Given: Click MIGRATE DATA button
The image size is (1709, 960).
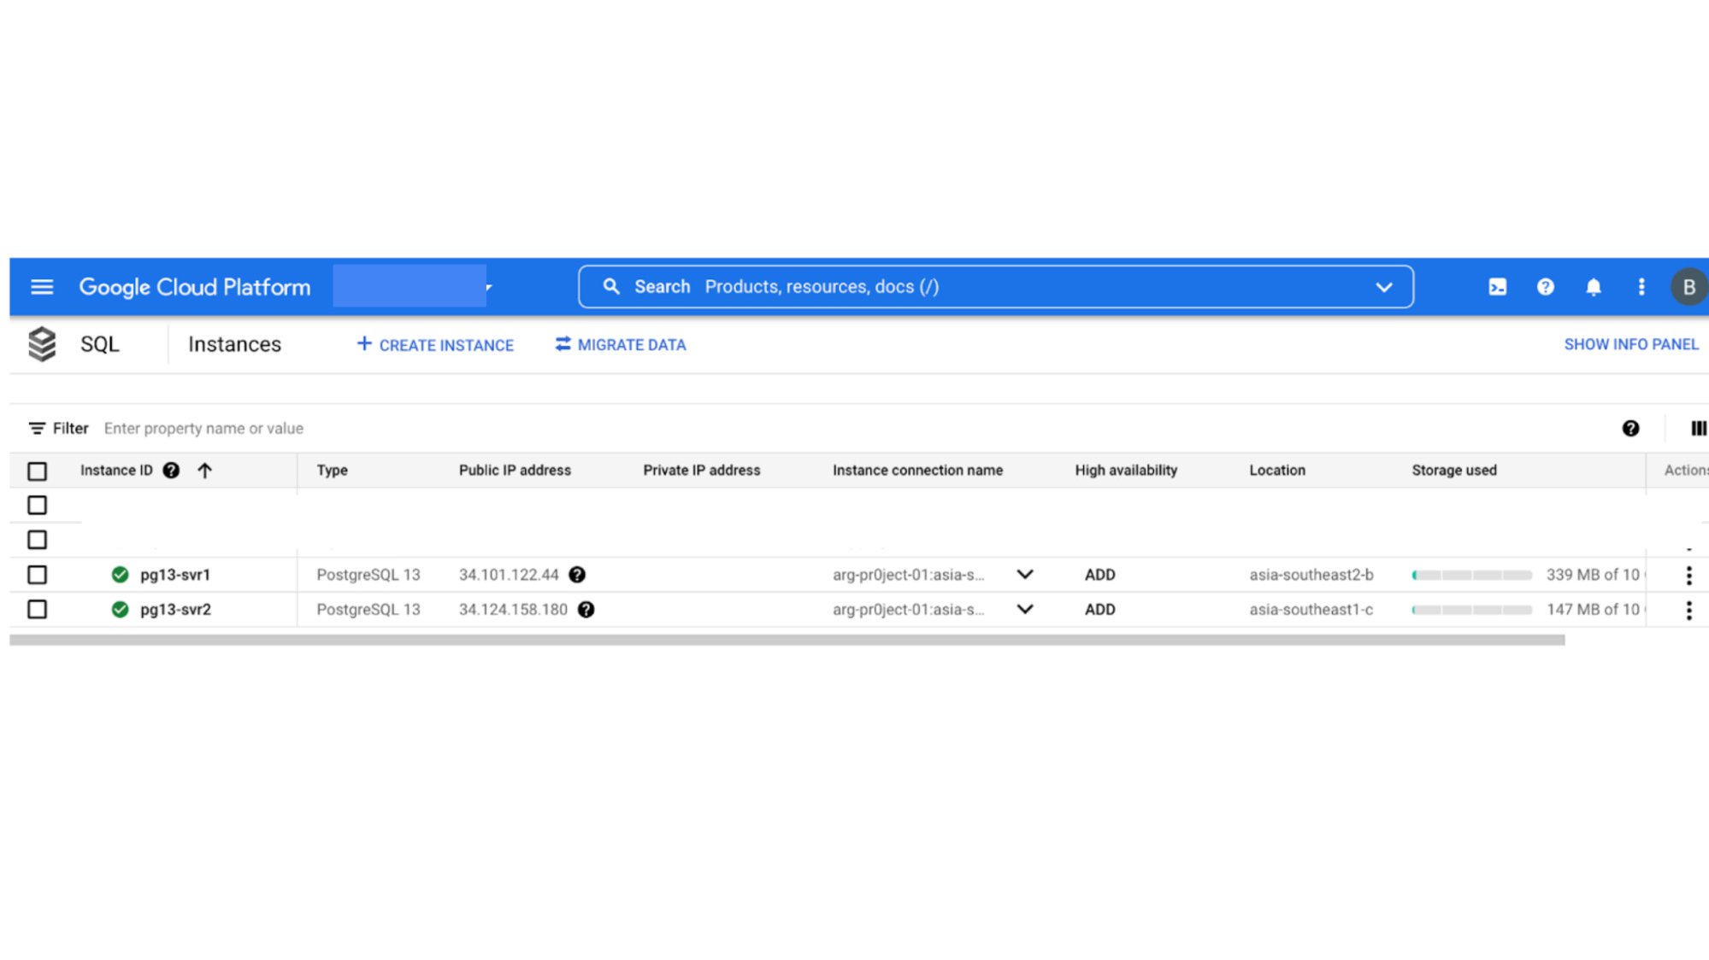Looking at the screenshot, I should coord(621,344).
